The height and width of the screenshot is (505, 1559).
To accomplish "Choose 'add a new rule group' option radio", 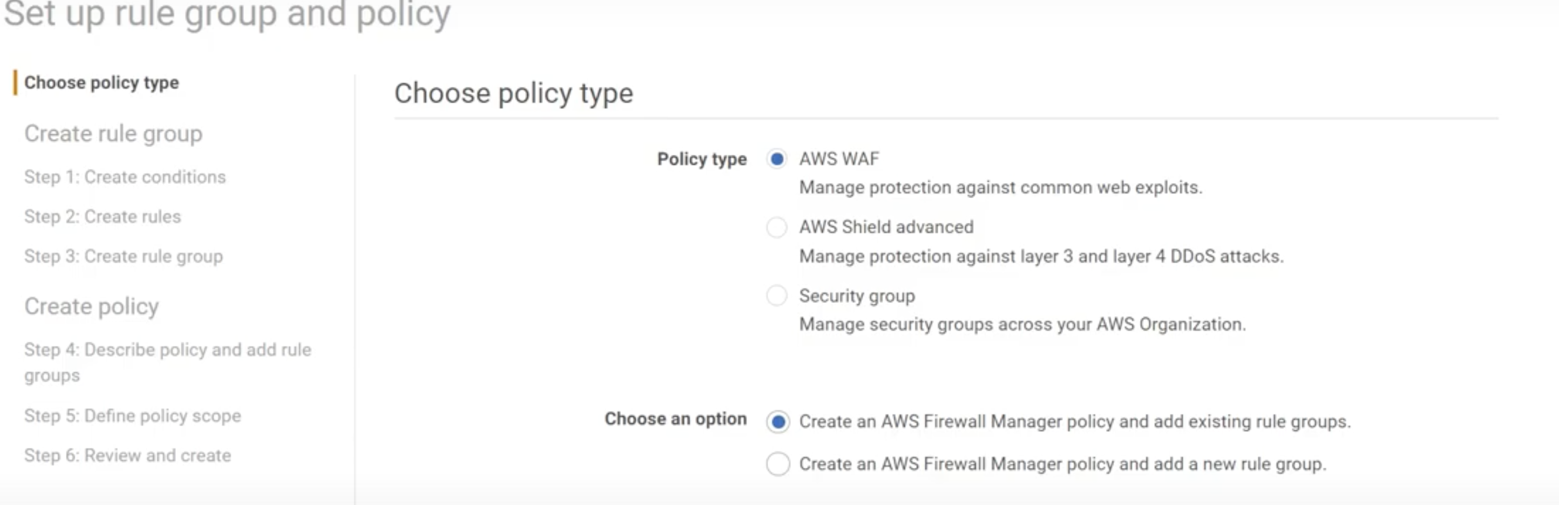I will click(x=778, y=464).
